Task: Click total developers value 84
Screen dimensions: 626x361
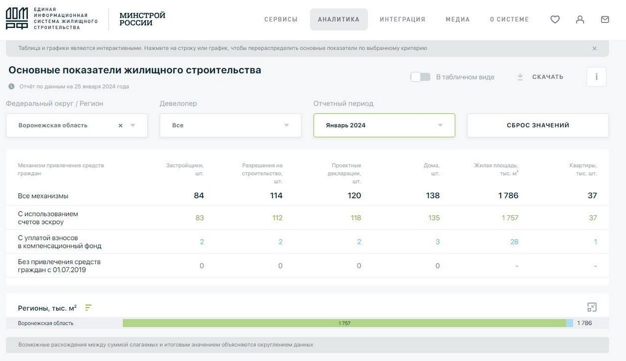Action: (x=199, y=196)
